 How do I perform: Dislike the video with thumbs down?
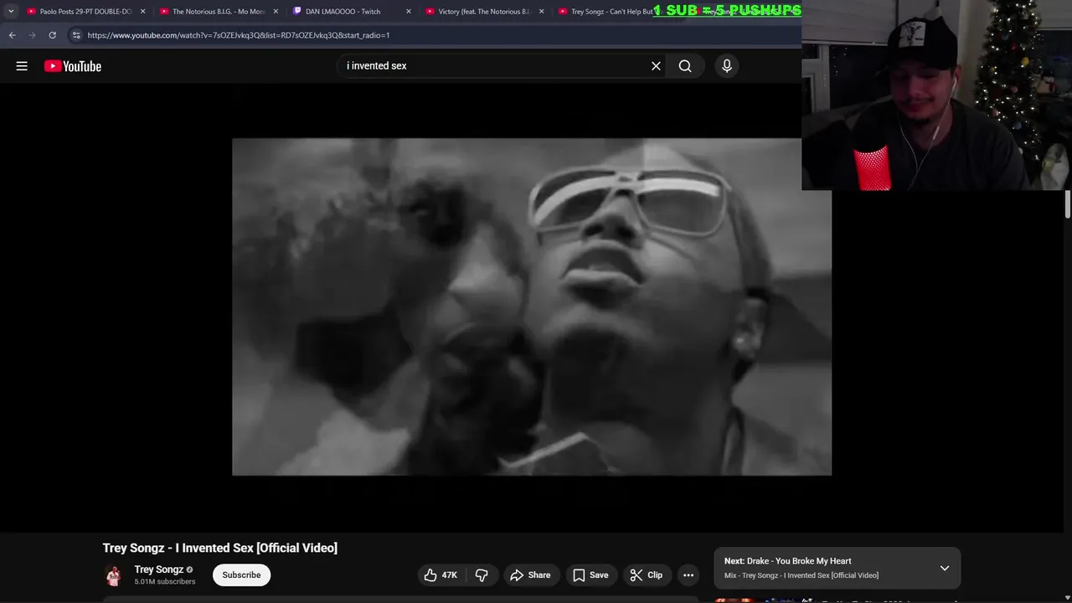tap(482, 575)
